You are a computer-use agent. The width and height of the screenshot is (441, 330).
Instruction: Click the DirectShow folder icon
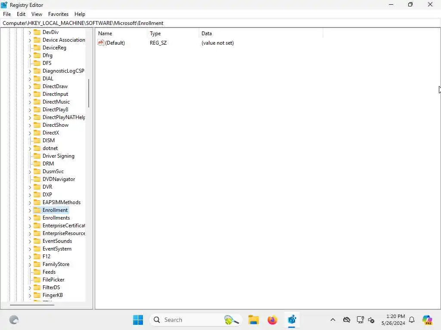tap(37, 125)
